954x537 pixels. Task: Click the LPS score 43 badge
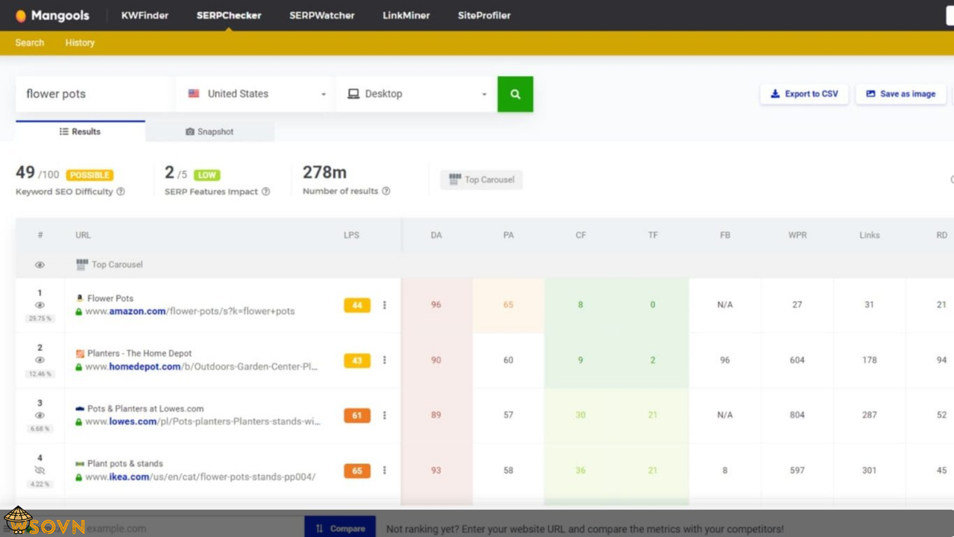tap(357, 360)
